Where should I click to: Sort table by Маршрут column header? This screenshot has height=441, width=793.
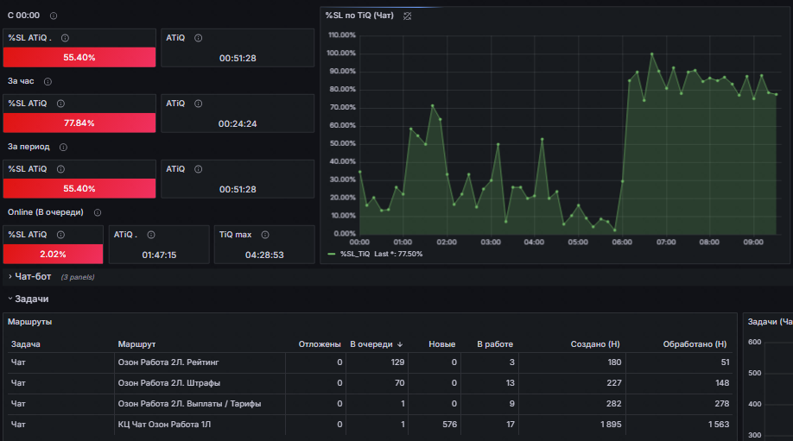pyautogui.click(x=136, y=344)
